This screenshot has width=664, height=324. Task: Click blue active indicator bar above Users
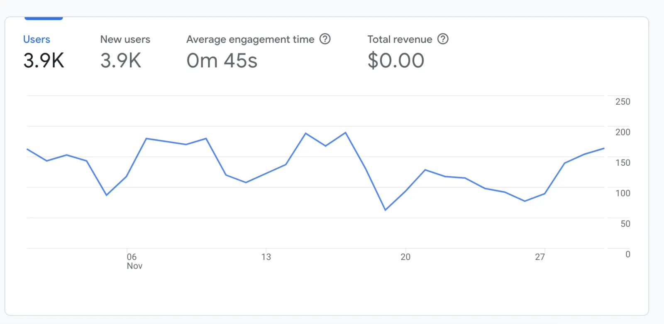click(44, 18)
